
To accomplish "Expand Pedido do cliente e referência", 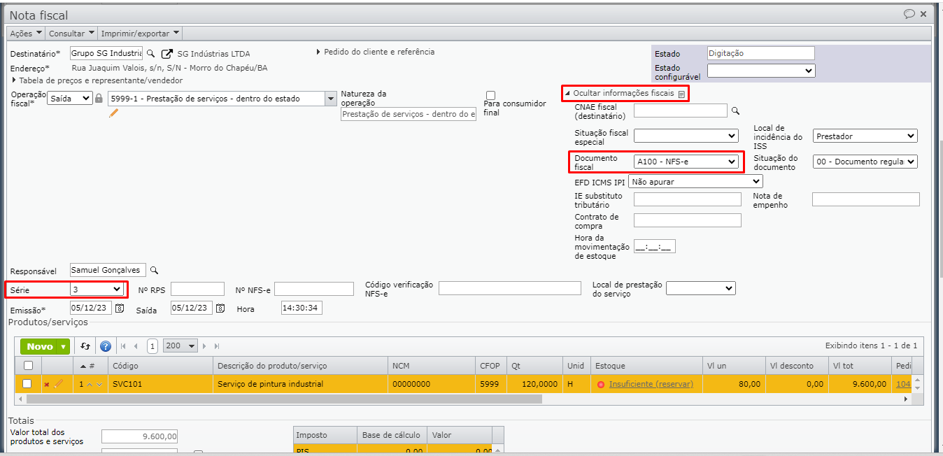I will tap(376, 52).
